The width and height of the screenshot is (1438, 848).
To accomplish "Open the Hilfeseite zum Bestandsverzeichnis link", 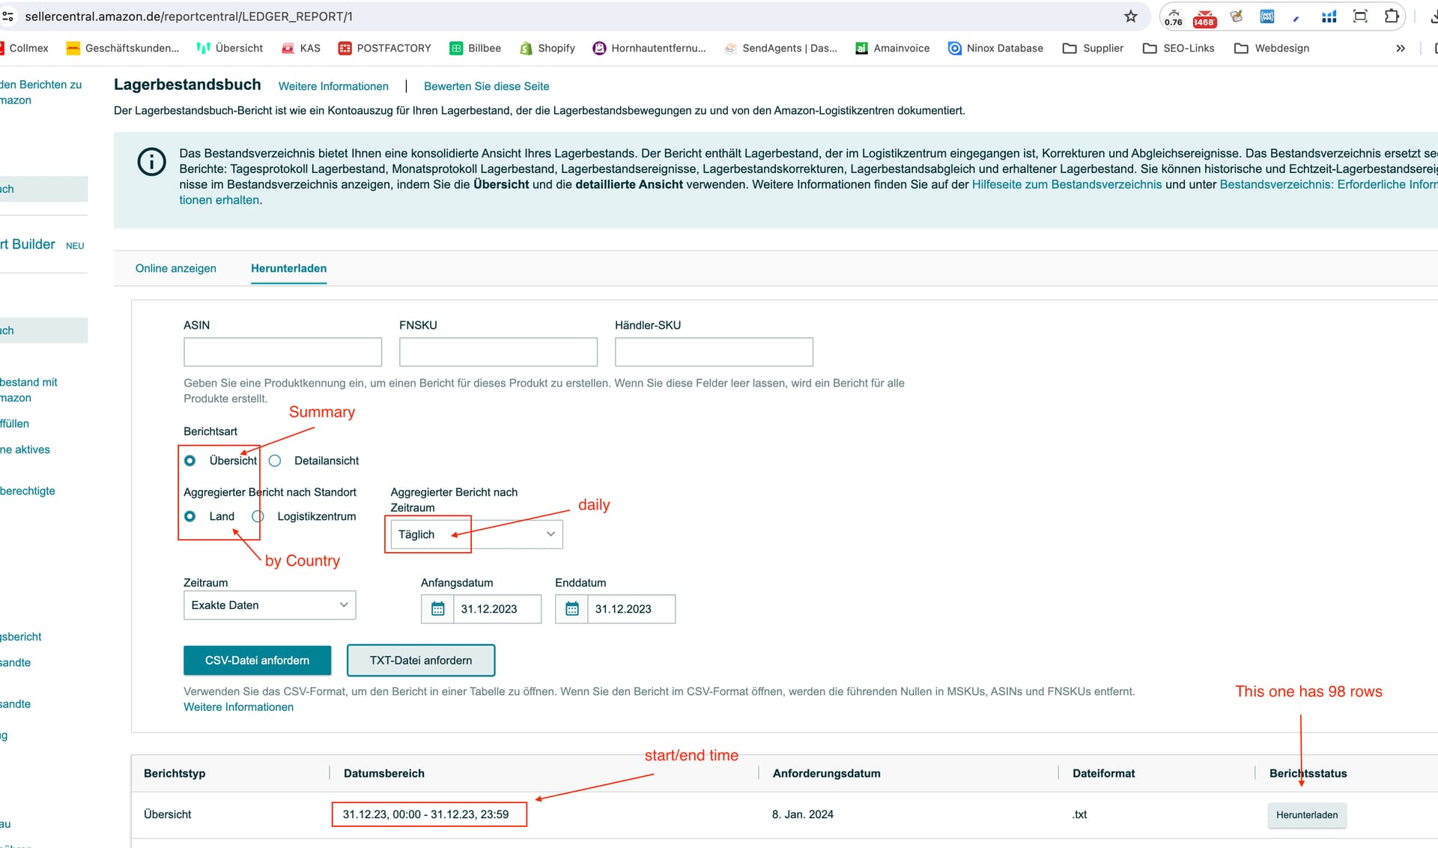I will 1067,184.
